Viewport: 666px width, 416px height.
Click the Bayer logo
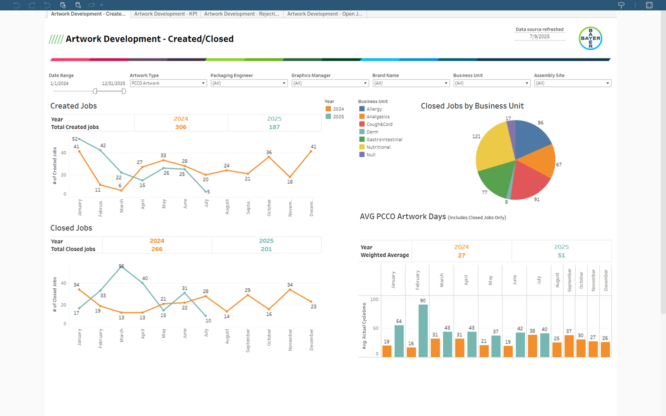(x=590, y=38)
